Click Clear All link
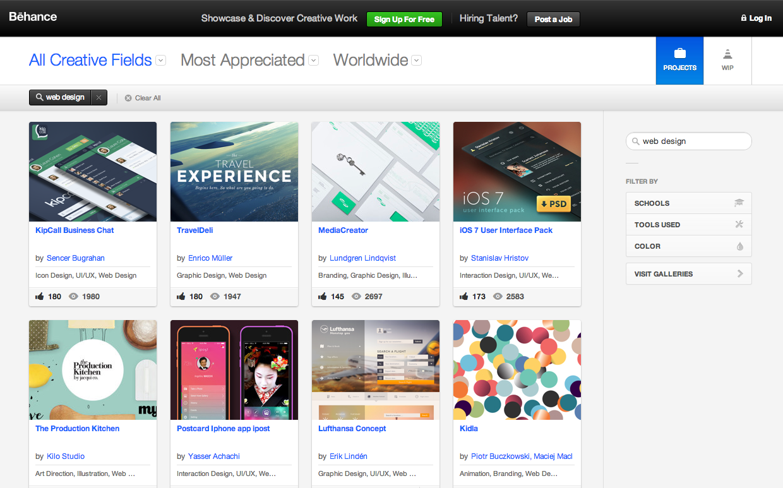Viewport: 783px width, 488px height. pyautogui.click(x=148, y=98)
